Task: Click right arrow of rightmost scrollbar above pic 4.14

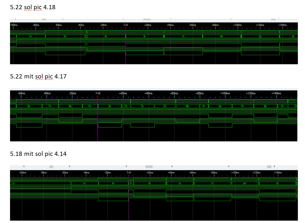Action: (x=274, y=166)
